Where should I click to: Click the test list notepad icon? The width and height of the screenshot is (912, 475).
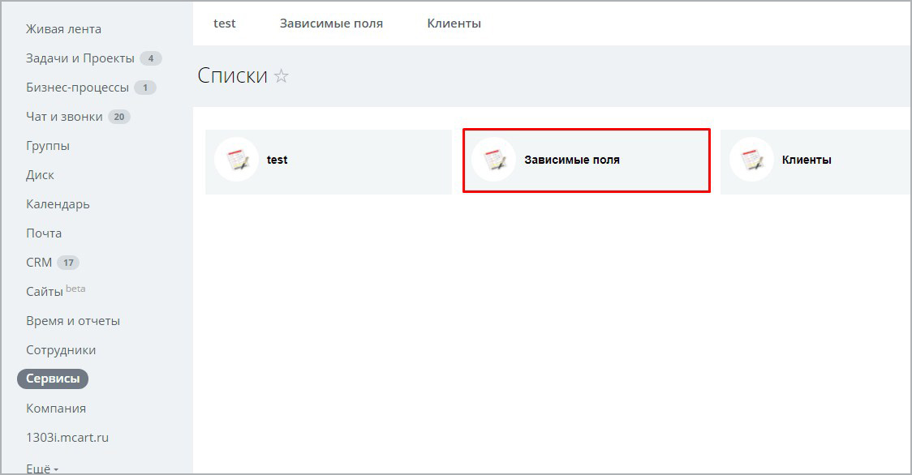coord(236,160)
